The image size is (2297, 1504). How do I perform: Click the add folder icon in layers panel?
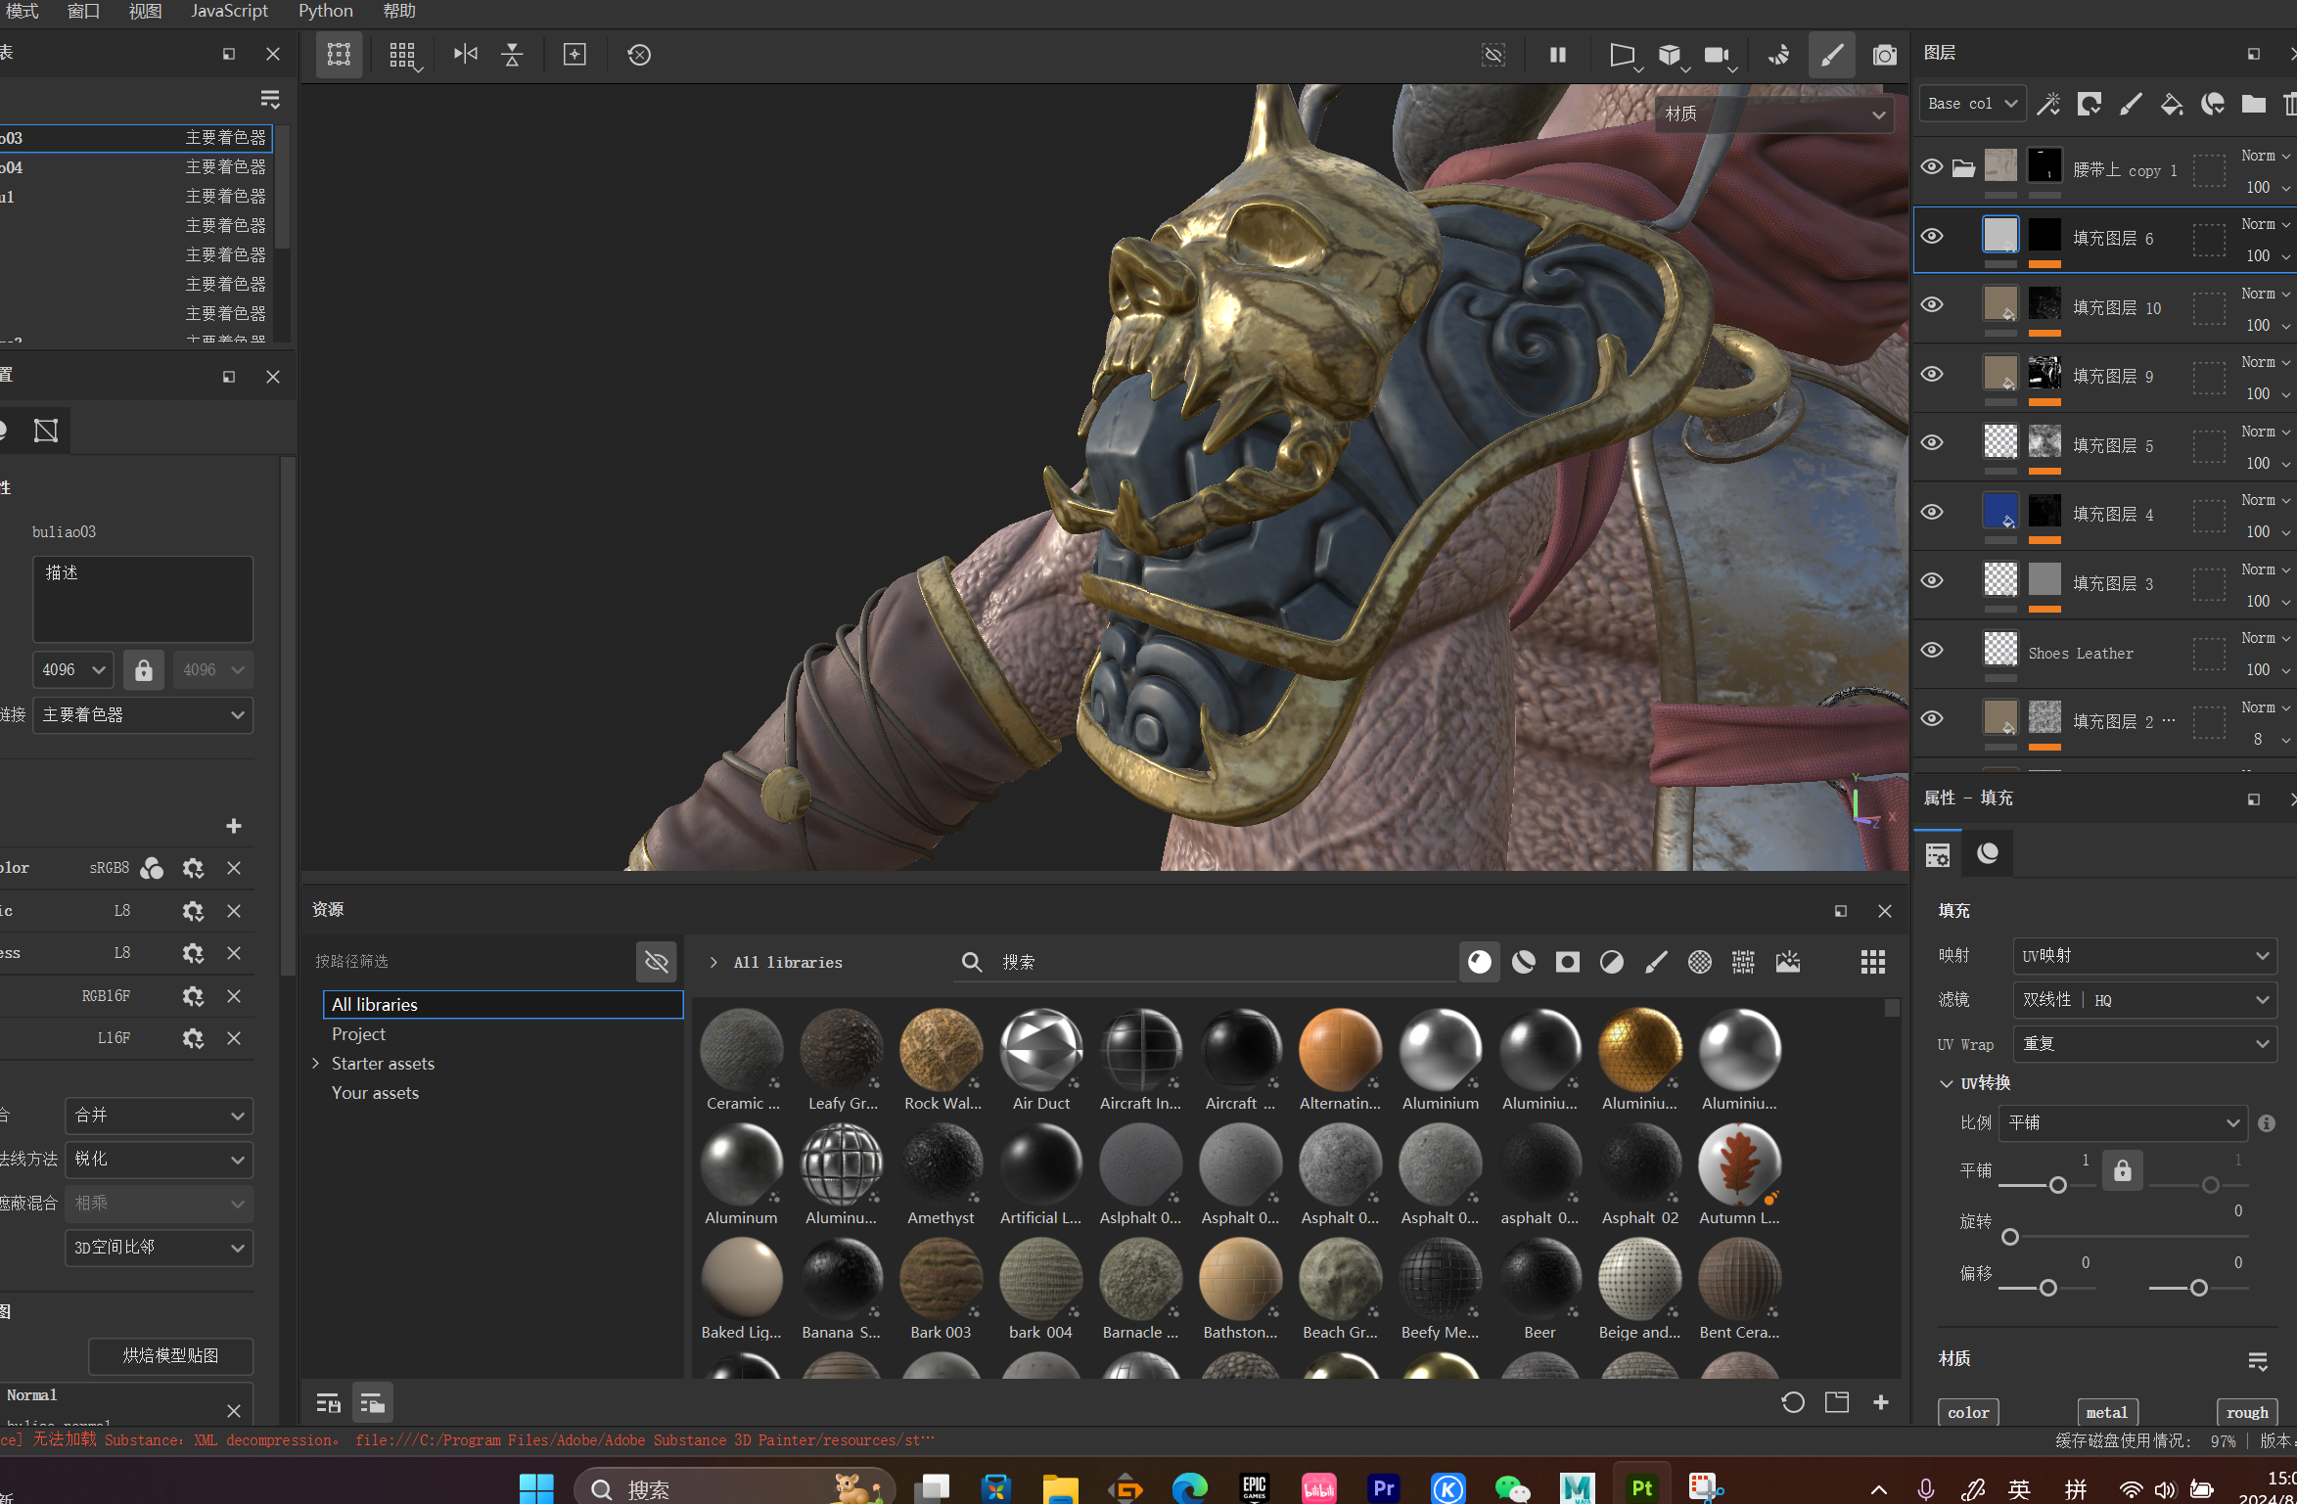(x=2253, y=104)
